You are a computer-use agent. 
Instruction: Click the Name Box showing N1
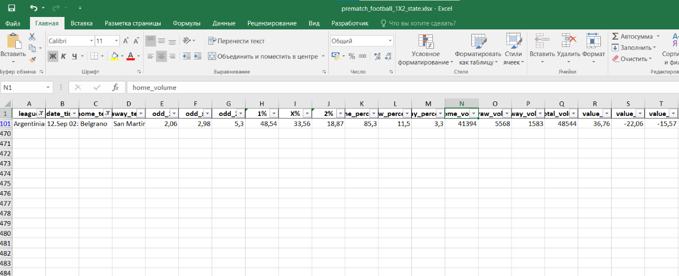(x=25, y=88)
